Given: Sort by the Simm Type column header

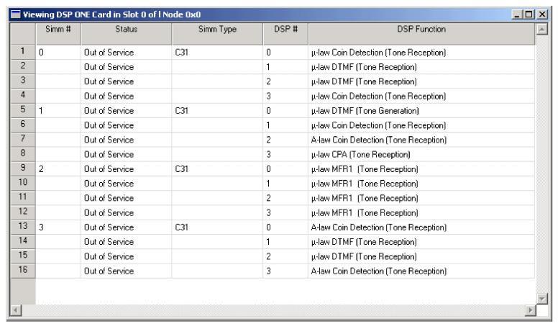Looking at the screenshot, I should [x=217, y=30].
